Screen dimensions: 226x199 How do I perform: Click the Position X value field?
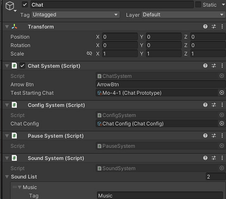click(120, 37)
